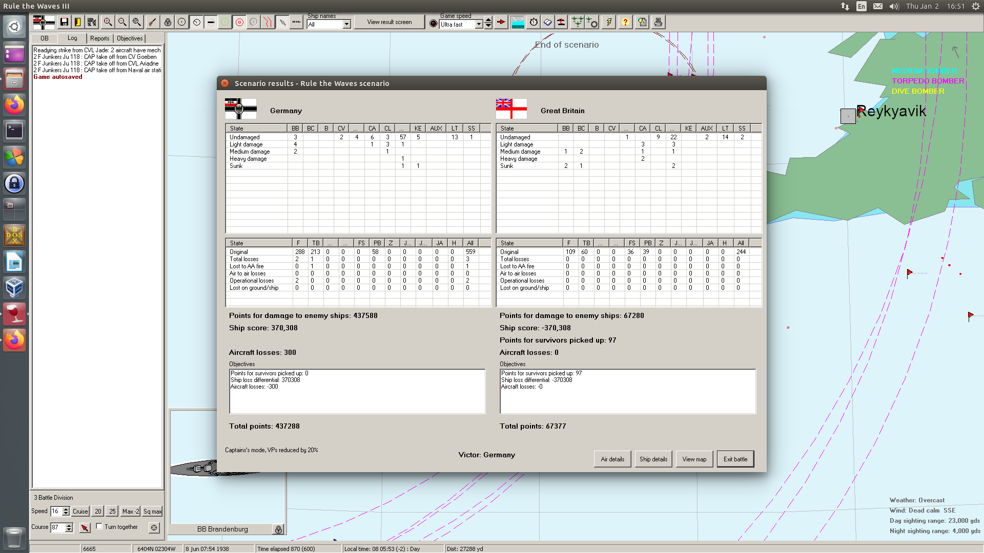Toggle the rotated compass circle icon
The height and width of the screenshot is (553, 984).
[x=196, y=22]
